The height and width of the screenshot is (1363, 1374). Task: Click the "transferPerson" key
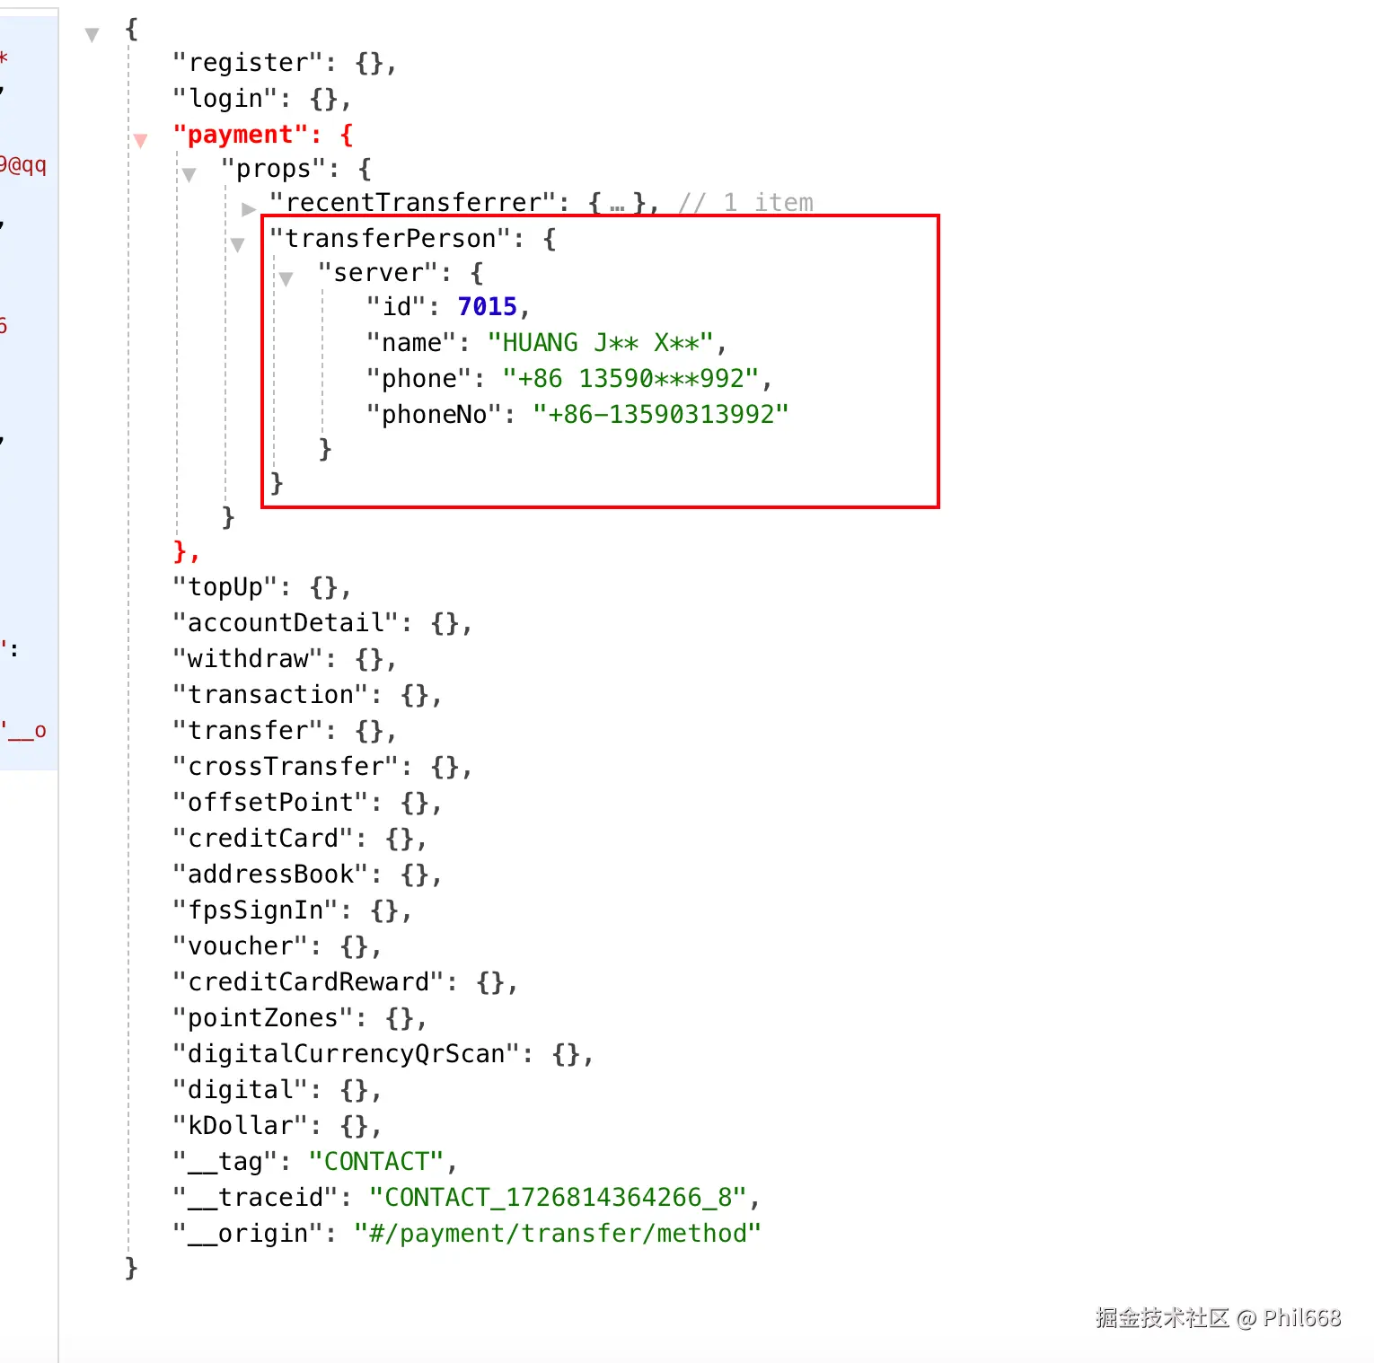coord(390,239)
